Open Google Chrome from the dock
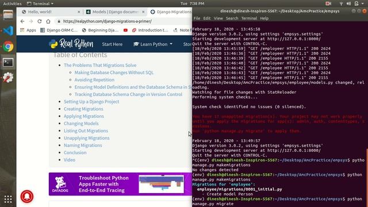The image size is (368, 207). click(x=8, y=47)
